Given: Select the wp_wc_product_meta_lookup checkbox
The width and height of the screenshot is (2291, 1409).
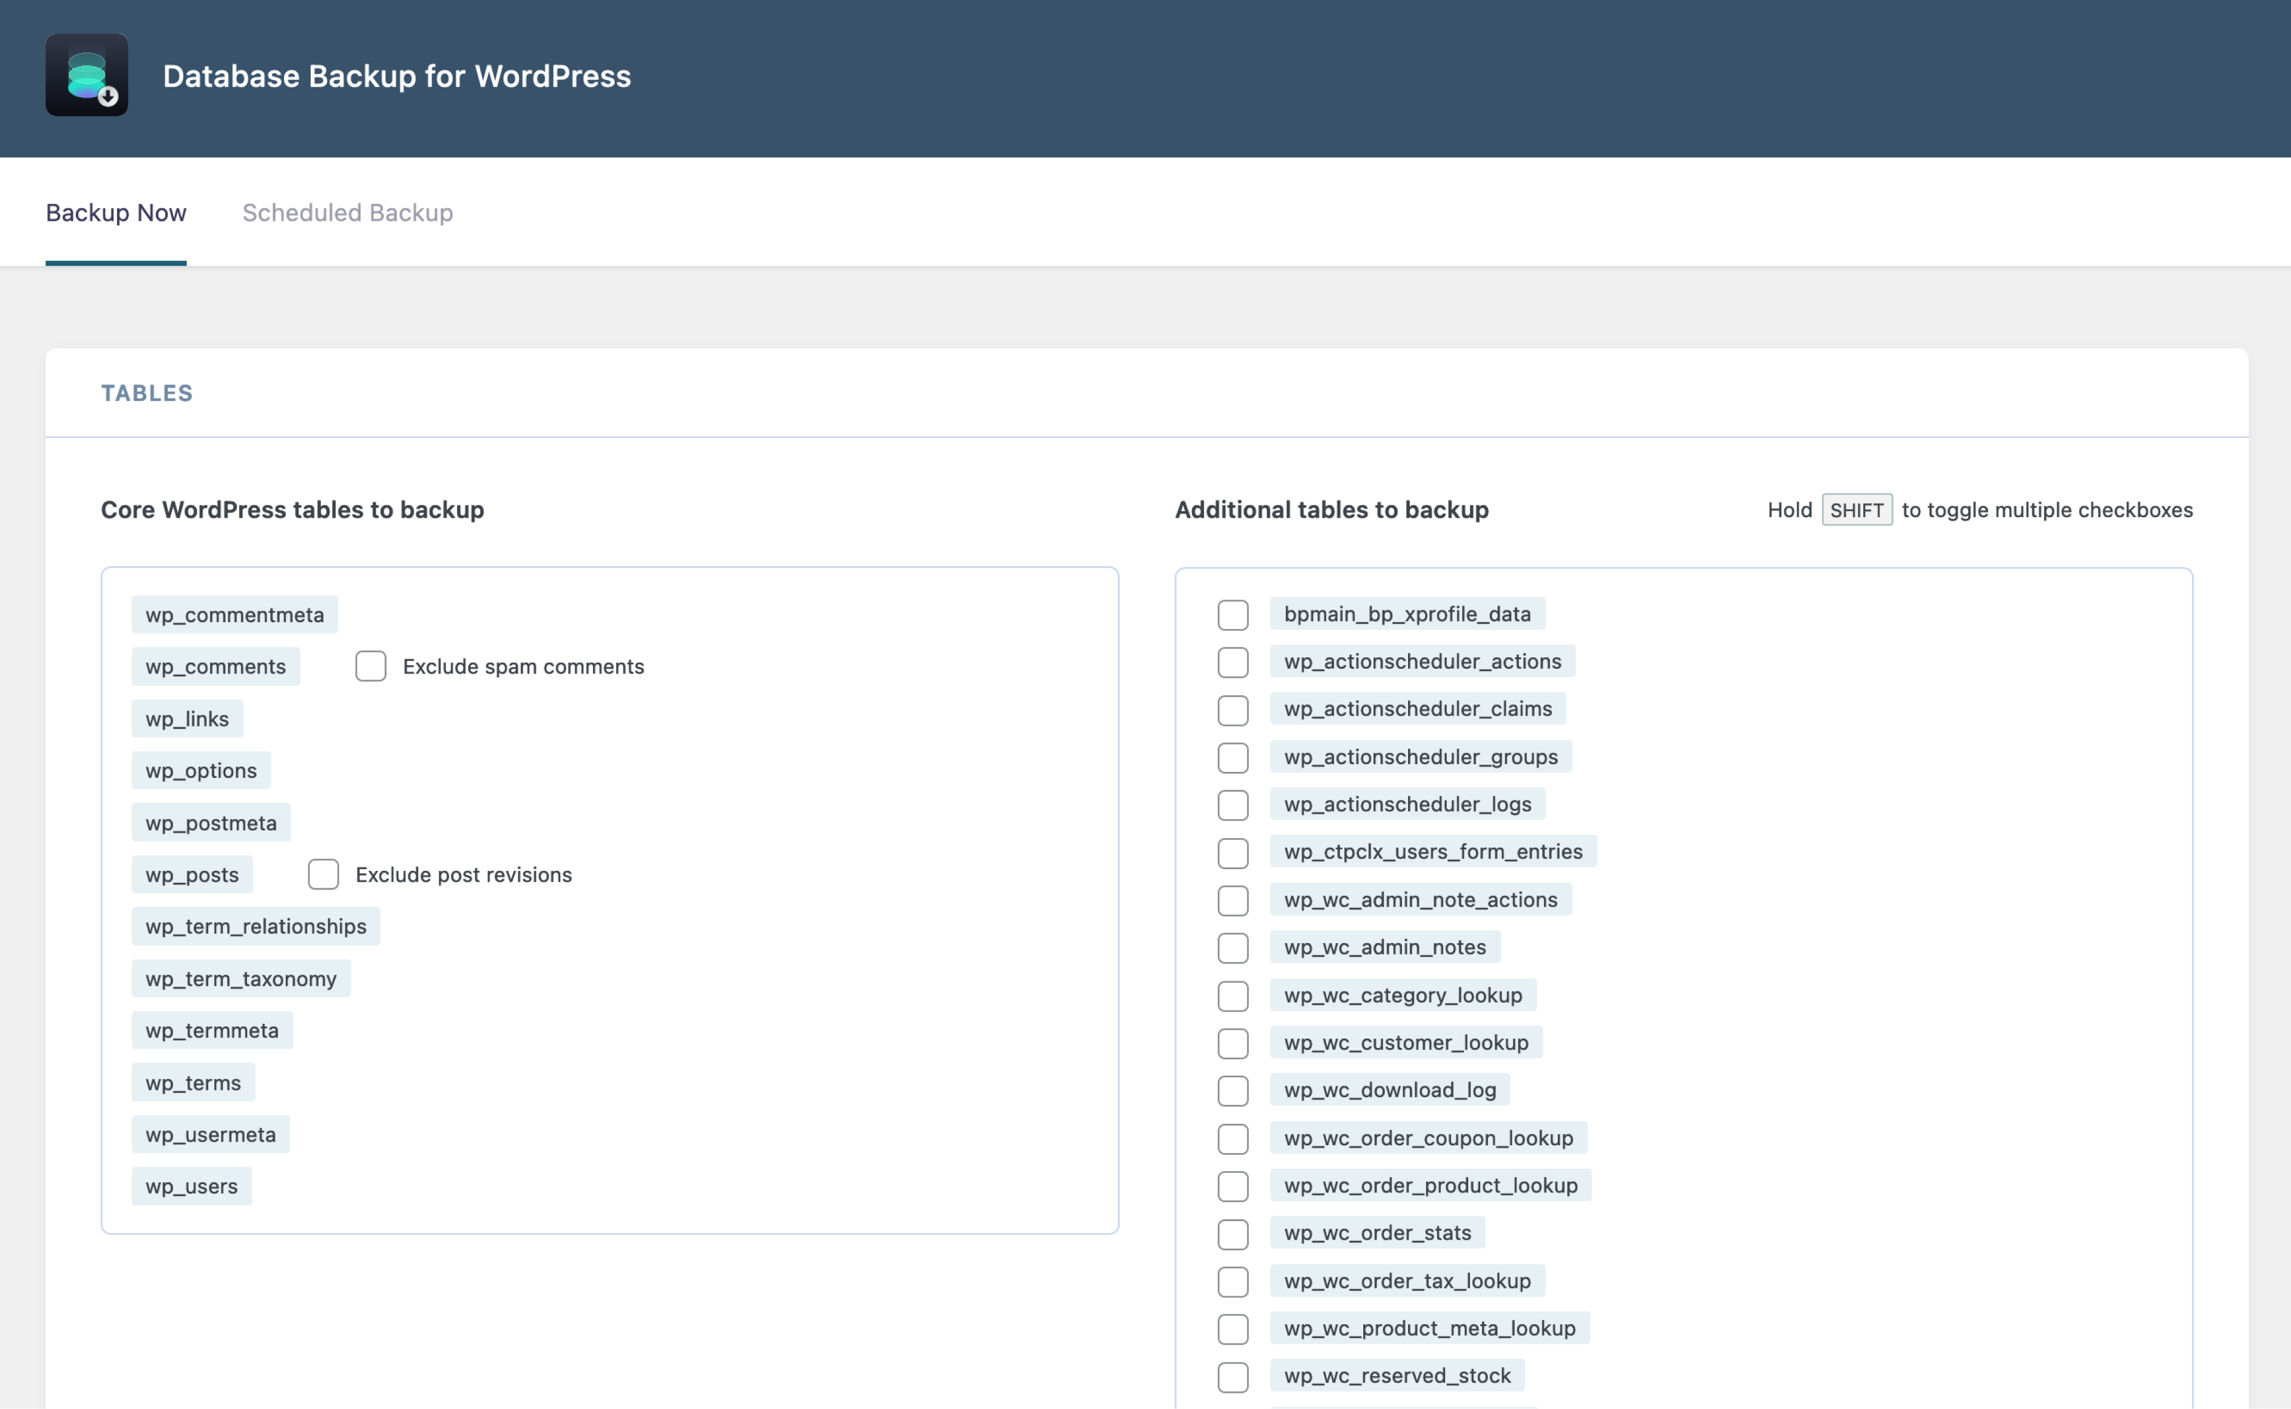Looking at the screenshot, I should 1233,1330.
